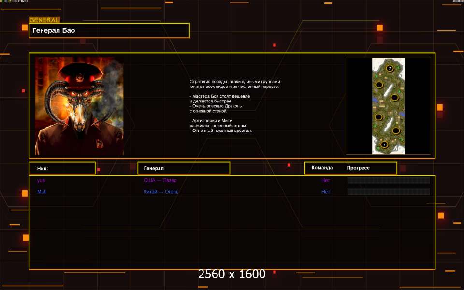Select the Генерал Бао name field
The height and width of the screenshot is (290, 464).
click(109, 30)
